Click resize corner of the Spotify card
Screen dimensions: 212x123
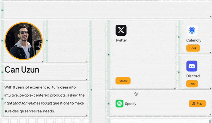(210, 115)
